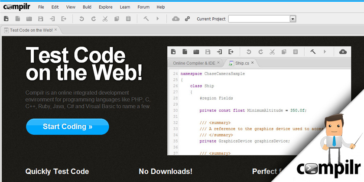Click the hammer build icon in preview editor toolbar
The image size is (364, 182).
(313, 52)
